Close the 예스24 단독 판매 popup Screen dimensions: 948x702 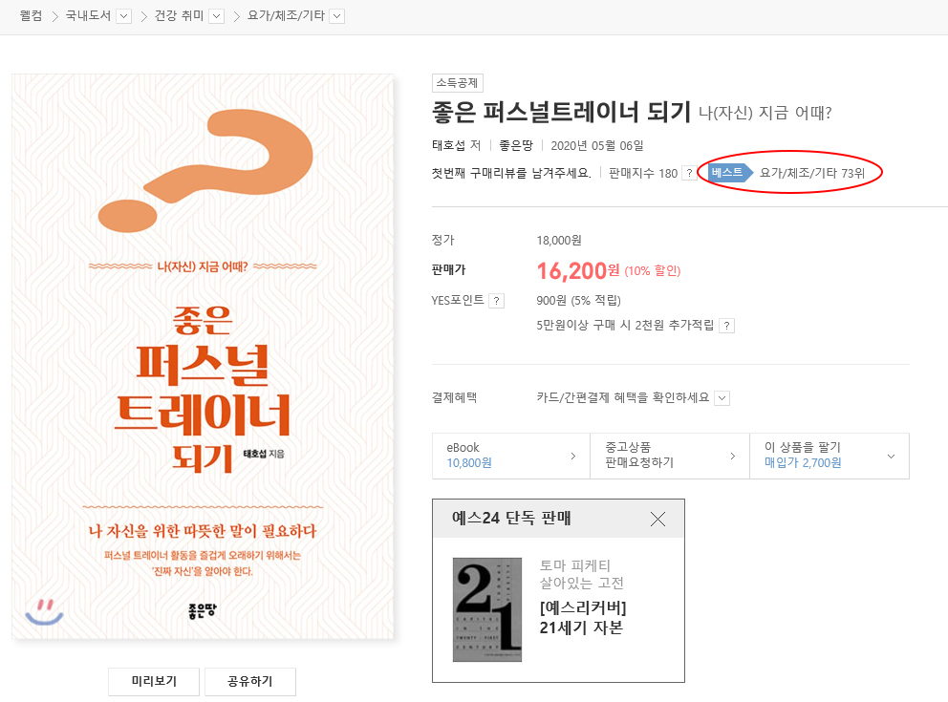tap(657, 519)
